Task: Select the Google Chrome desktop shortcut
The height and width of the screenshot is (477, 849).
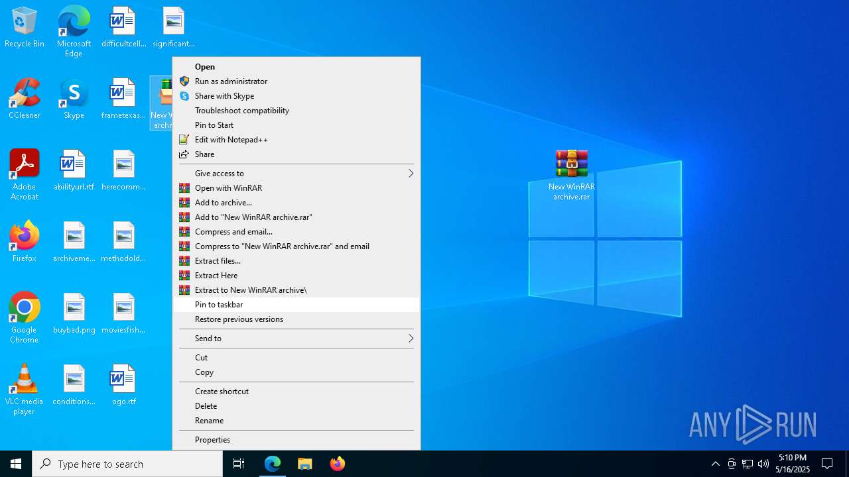Action: pyautogui.click(x=25, y=318)
